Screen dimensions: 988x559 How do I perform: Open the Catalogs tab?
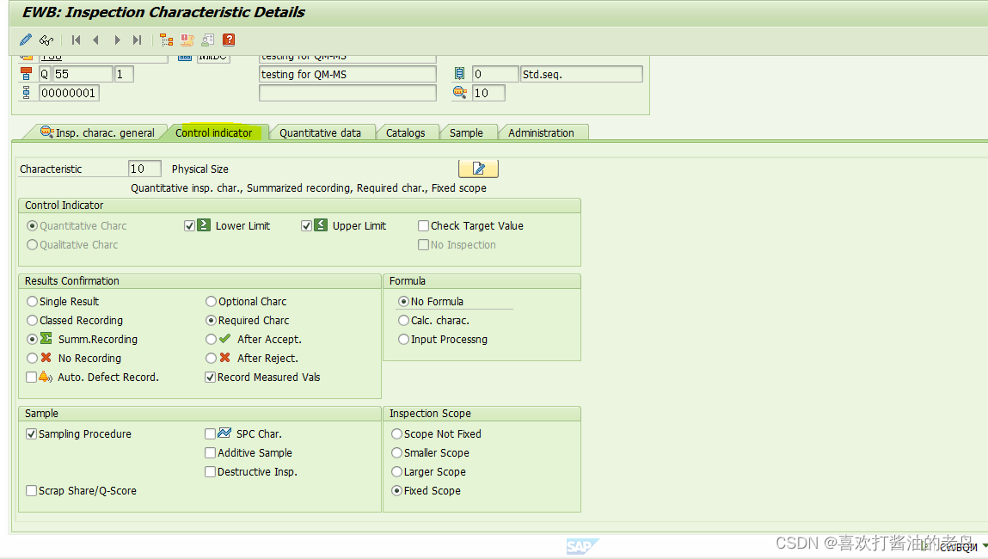point(407,132)
